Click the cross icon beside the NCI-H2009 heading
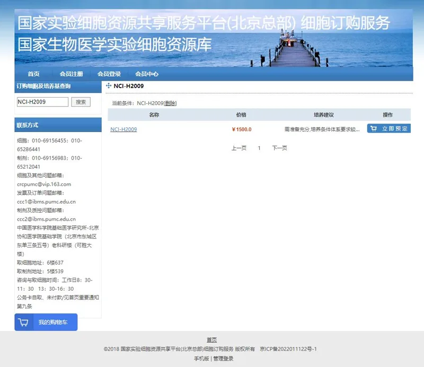424x367 pixels. [109, 86]
